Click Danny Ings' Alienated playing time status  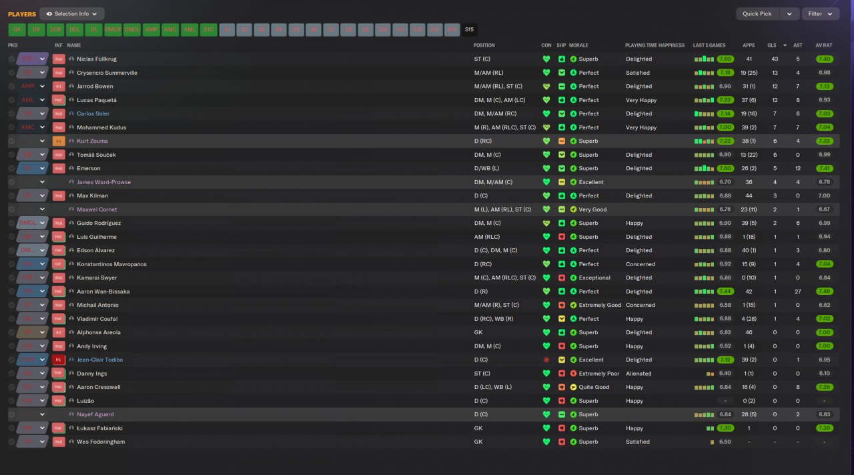[x=638, y=374]
